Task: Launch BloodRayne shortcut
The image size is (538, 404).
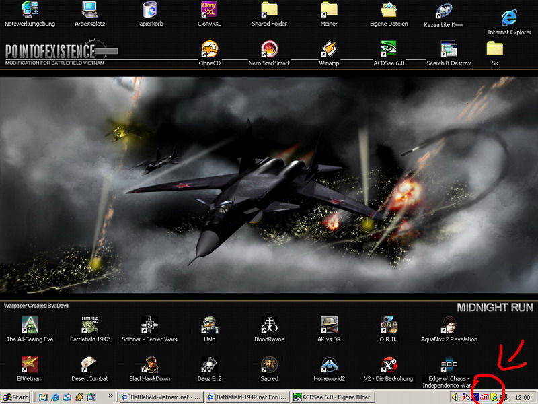Action: point(270,330)
